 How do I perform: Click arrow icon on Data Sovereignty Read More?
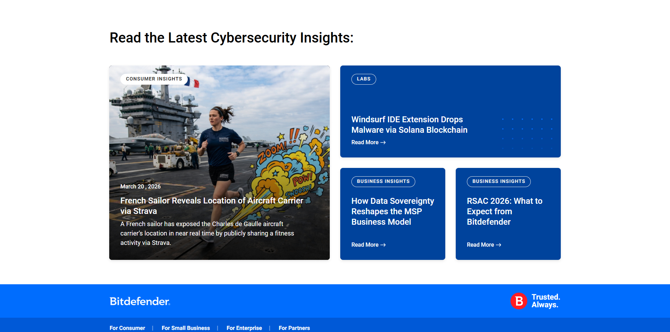(383, 245)
